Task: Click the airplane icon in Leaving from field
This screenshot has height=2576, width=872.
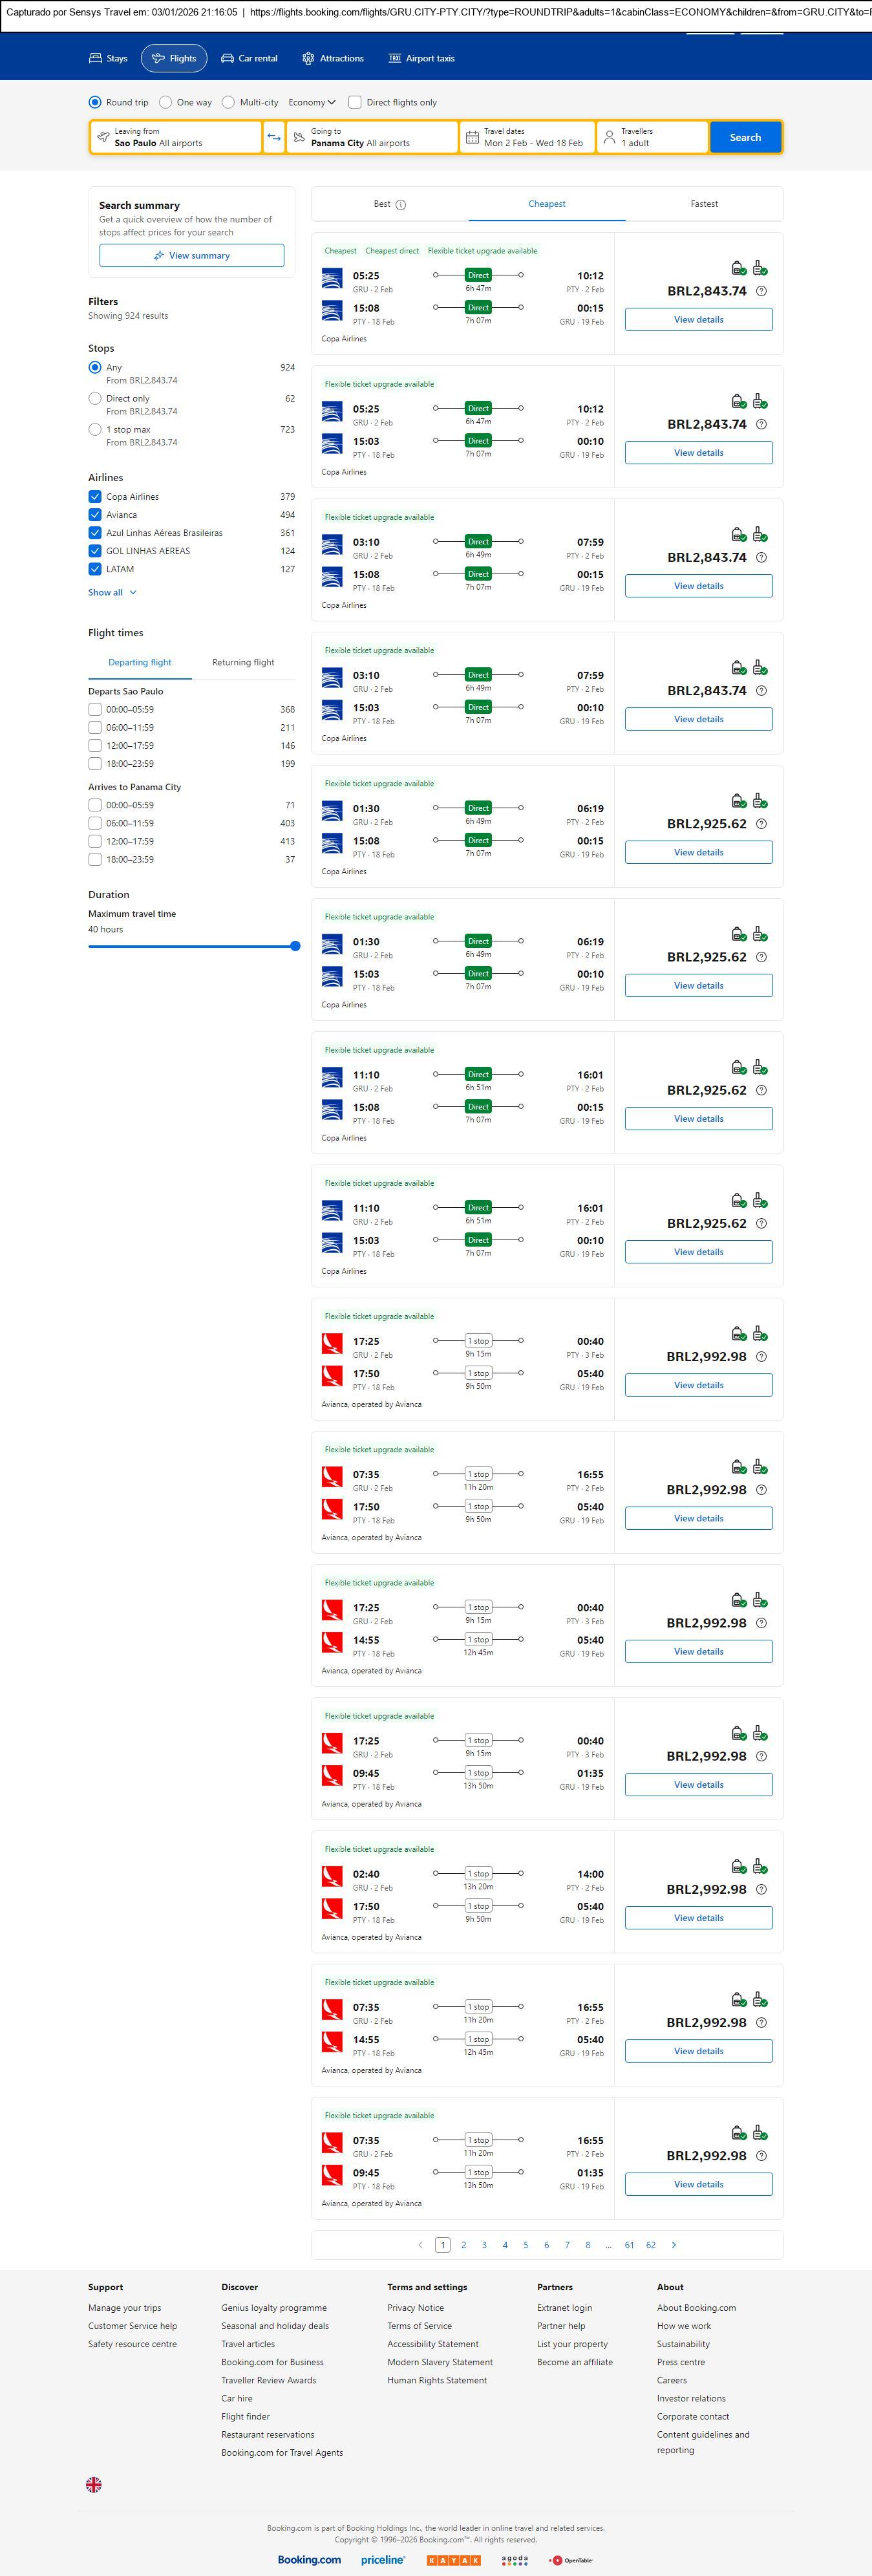Action: pos(103,137)
